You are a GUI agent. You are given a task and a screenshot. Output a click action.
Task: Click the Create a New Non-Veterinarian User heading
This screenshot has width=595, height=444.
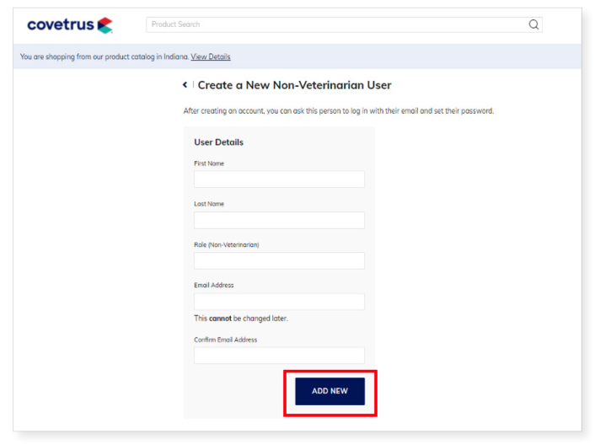(x=294, y=85)
